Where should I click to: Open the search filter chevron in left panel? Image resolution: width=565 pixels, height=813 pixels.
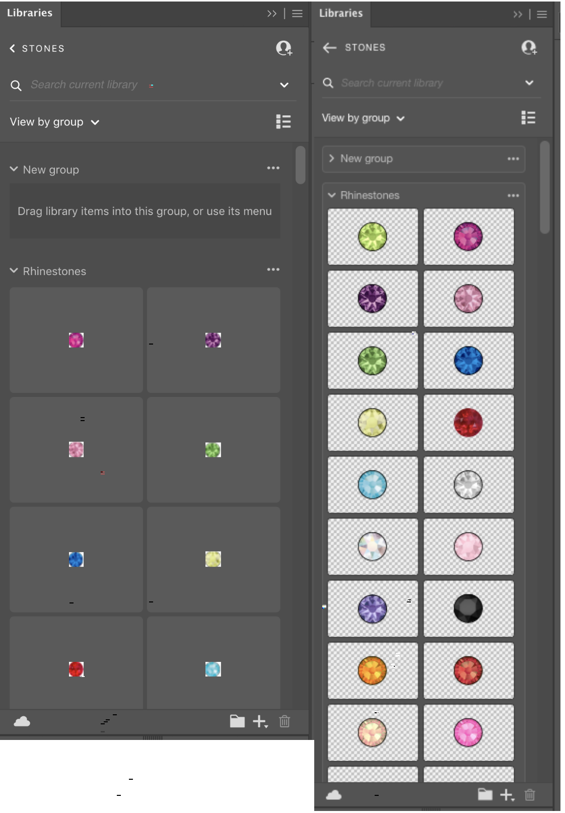284,85
